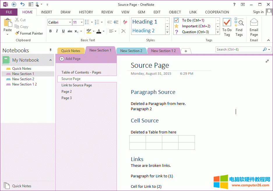Click the text highlight color button
This screenshot has width=273, height=191.
89,31
